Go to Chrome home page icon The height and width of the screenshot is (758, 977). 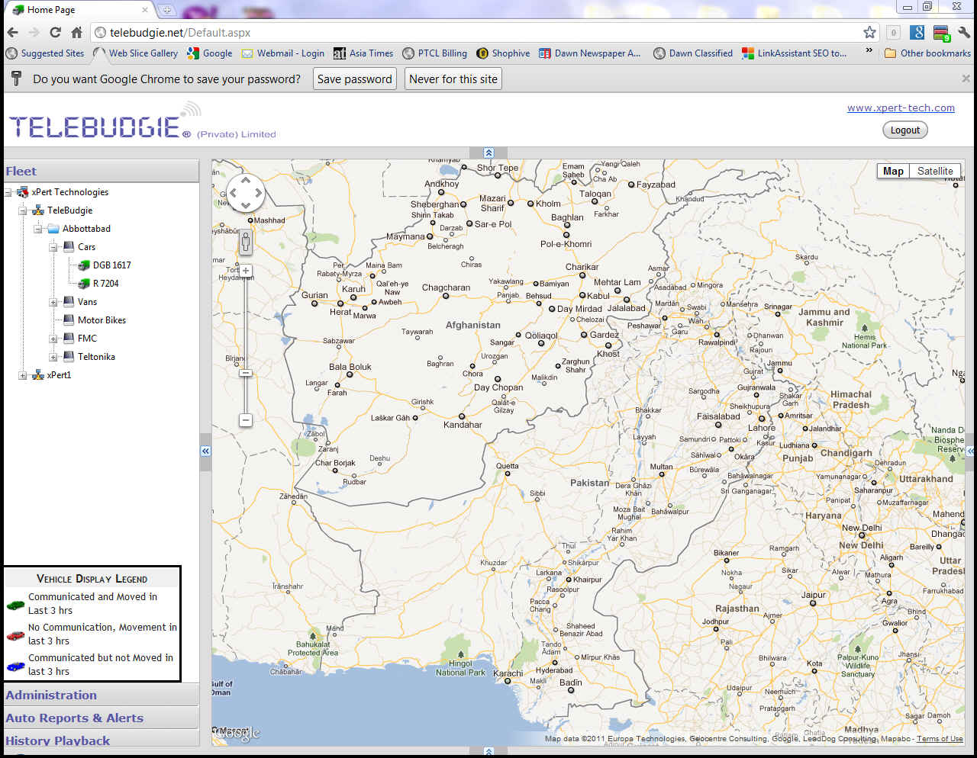click(76, 32)
